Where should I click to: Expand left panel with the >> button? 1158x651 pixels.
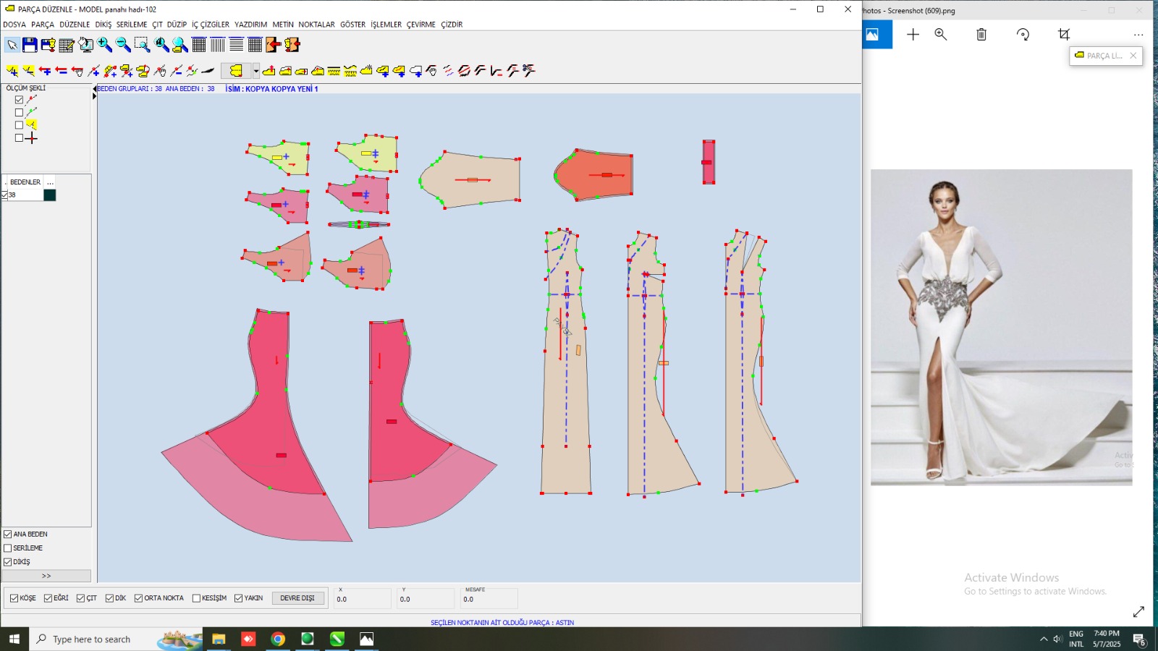click(x=46, y=576)
